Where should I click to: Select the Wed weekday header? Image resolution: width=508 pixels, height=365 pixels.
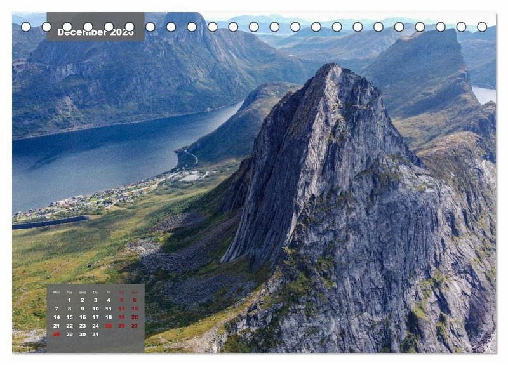coord(83,292)
